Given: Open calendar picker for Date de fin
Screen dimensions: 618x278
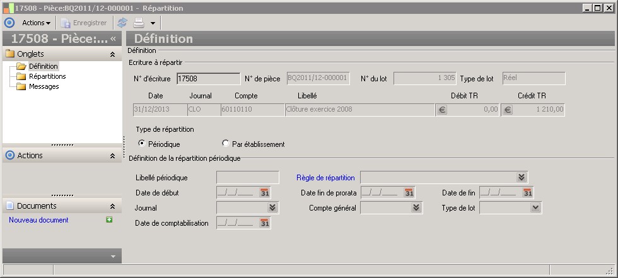Looking at the screenshot, I should pos(528,193).
